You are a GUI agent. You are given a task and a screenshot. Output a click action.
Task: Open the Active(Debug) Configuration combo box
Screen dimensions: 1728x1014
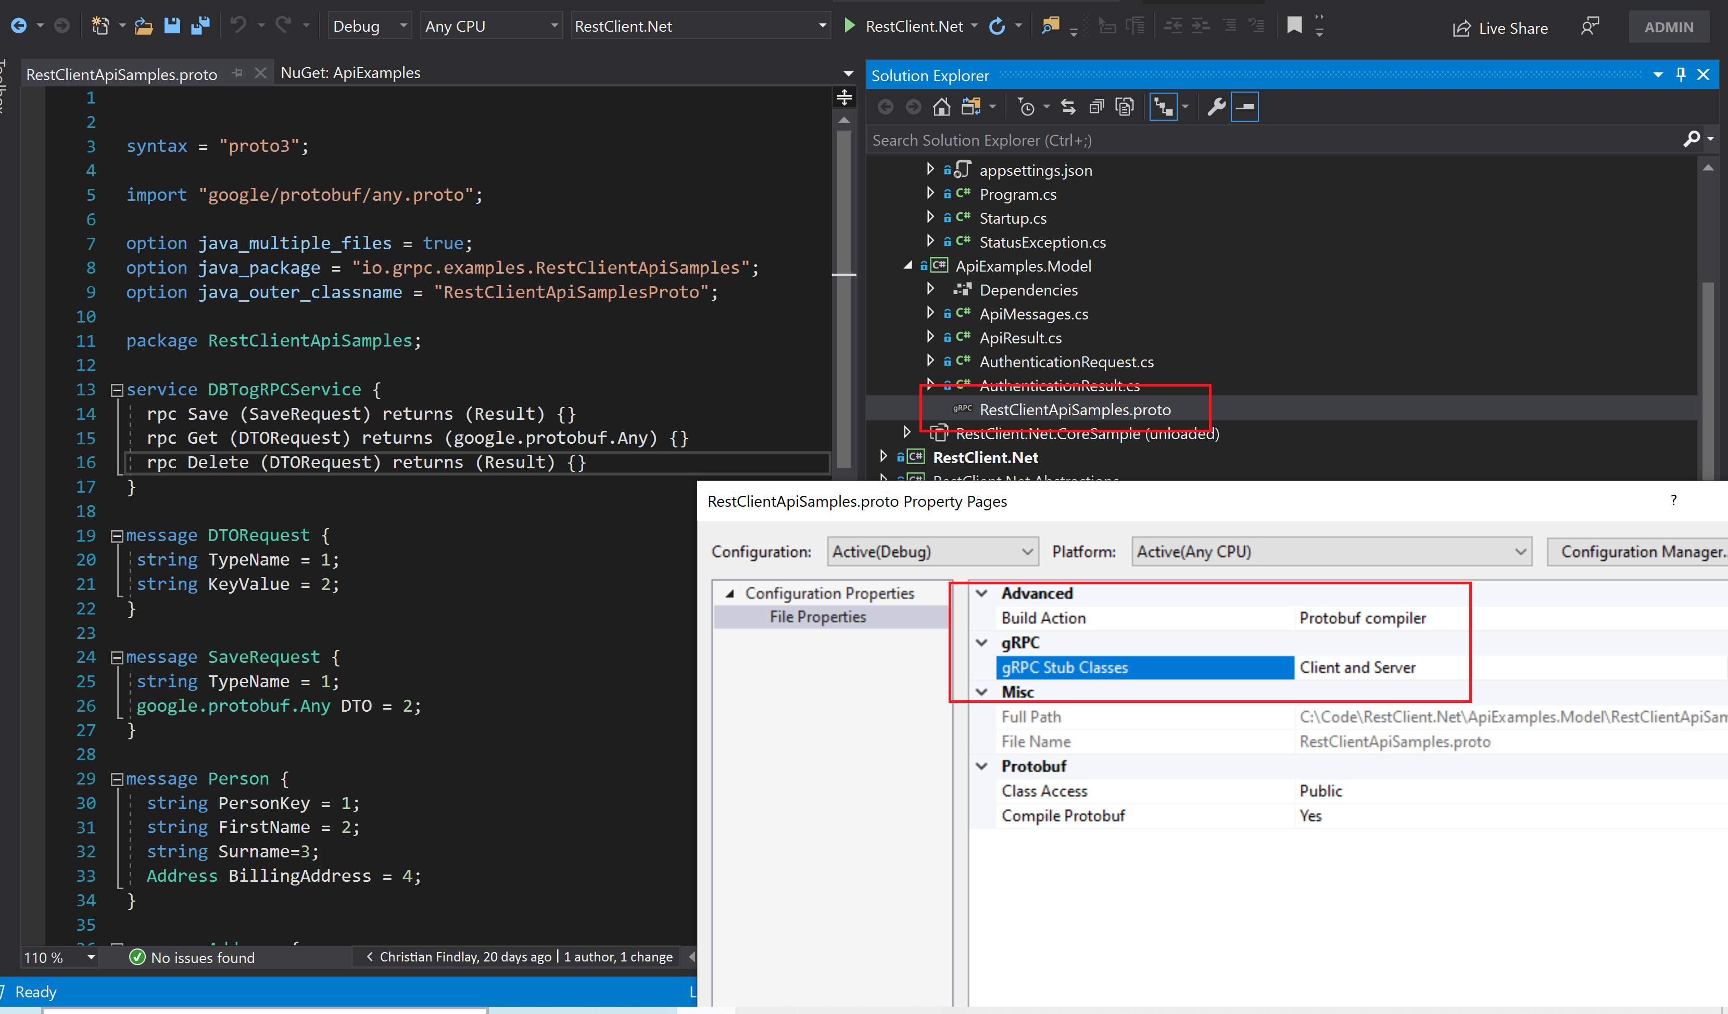point(932,551)
